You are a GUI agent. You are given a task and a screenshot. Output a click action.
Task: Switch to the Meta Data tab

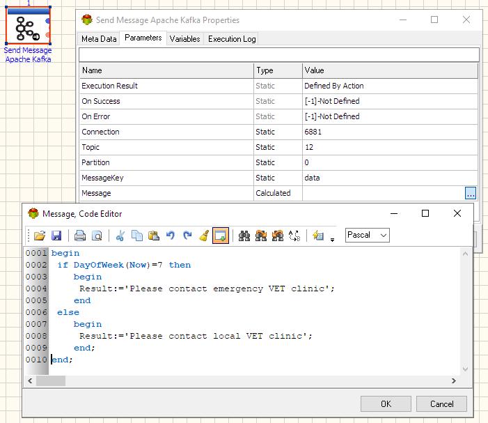click(x=99, y=39)
